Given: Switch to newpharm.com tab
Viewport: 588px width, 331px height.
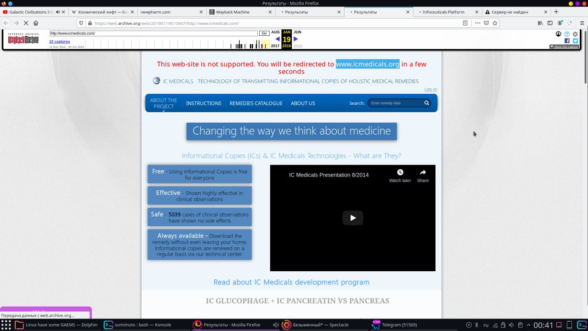Looking at the screenshot, I should coord(171,12).
